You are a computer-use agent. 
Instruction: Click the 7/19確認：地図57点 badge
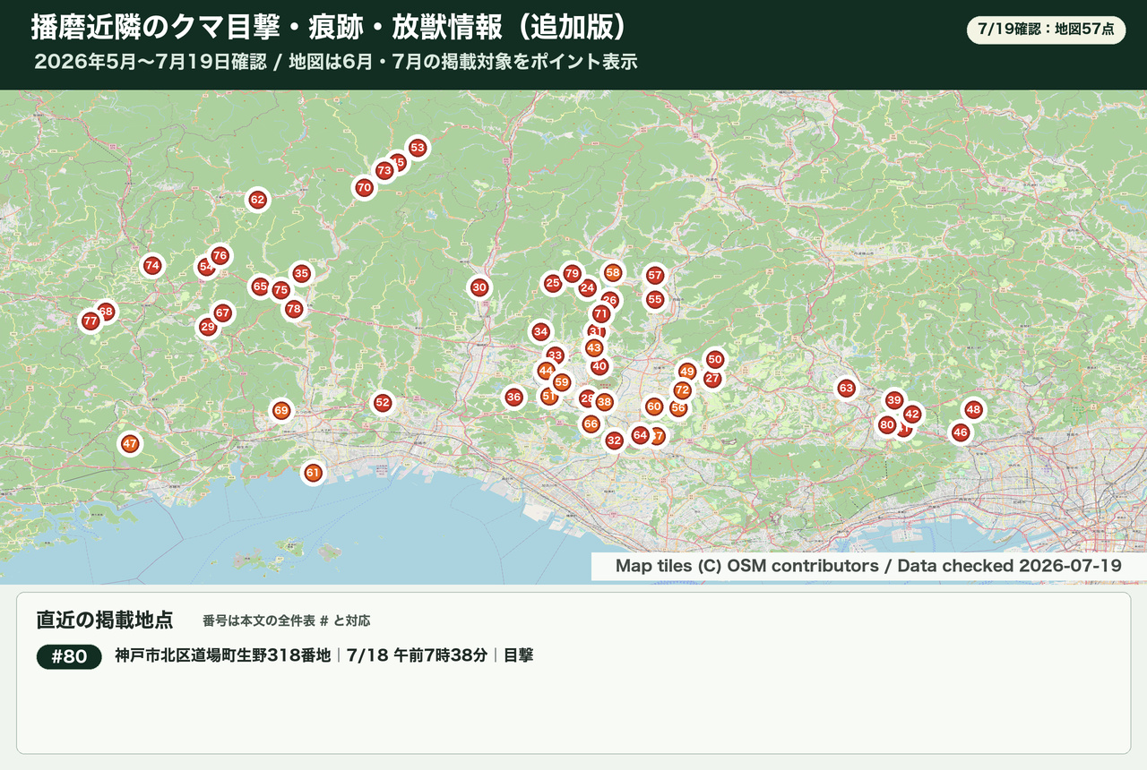1046,30
